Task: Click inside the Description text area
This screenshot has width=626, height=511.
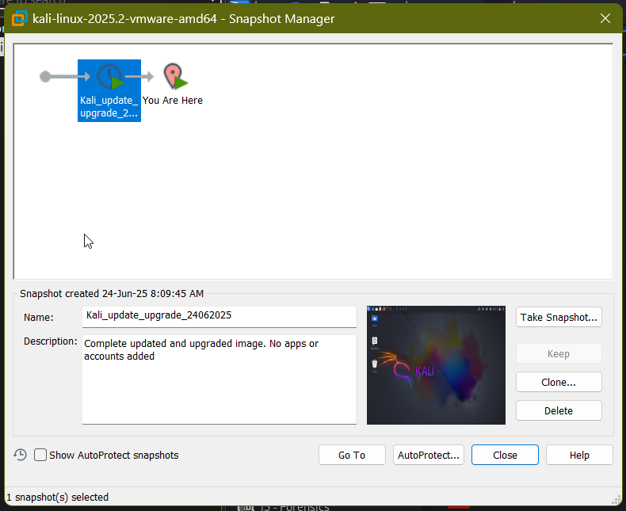Action: pos(219,379)
